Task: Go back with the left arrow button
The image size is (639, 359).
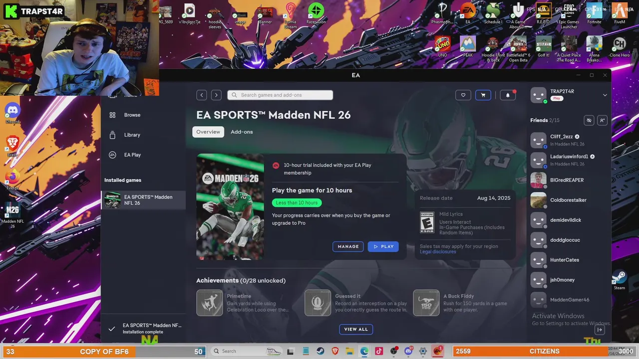Action: tap(202, 95)
